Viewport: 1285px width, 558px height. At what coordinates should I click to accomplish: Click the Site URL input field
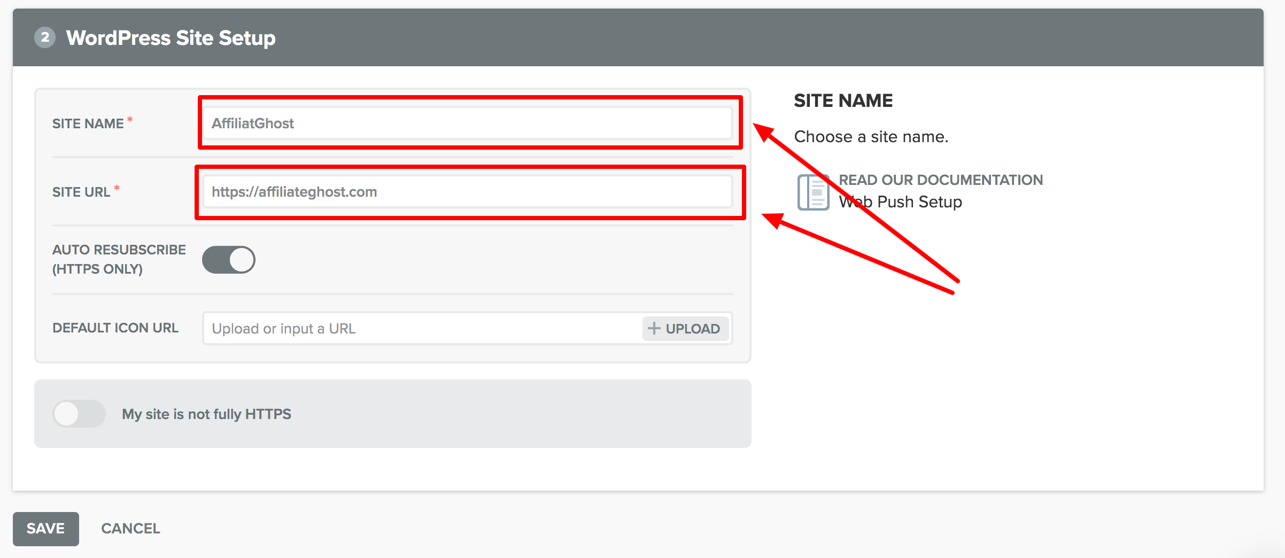click(467, 192)
